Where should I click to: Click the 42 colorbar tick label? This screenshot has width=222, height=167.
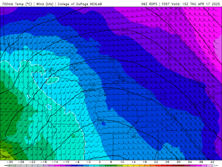coord(212,162)
